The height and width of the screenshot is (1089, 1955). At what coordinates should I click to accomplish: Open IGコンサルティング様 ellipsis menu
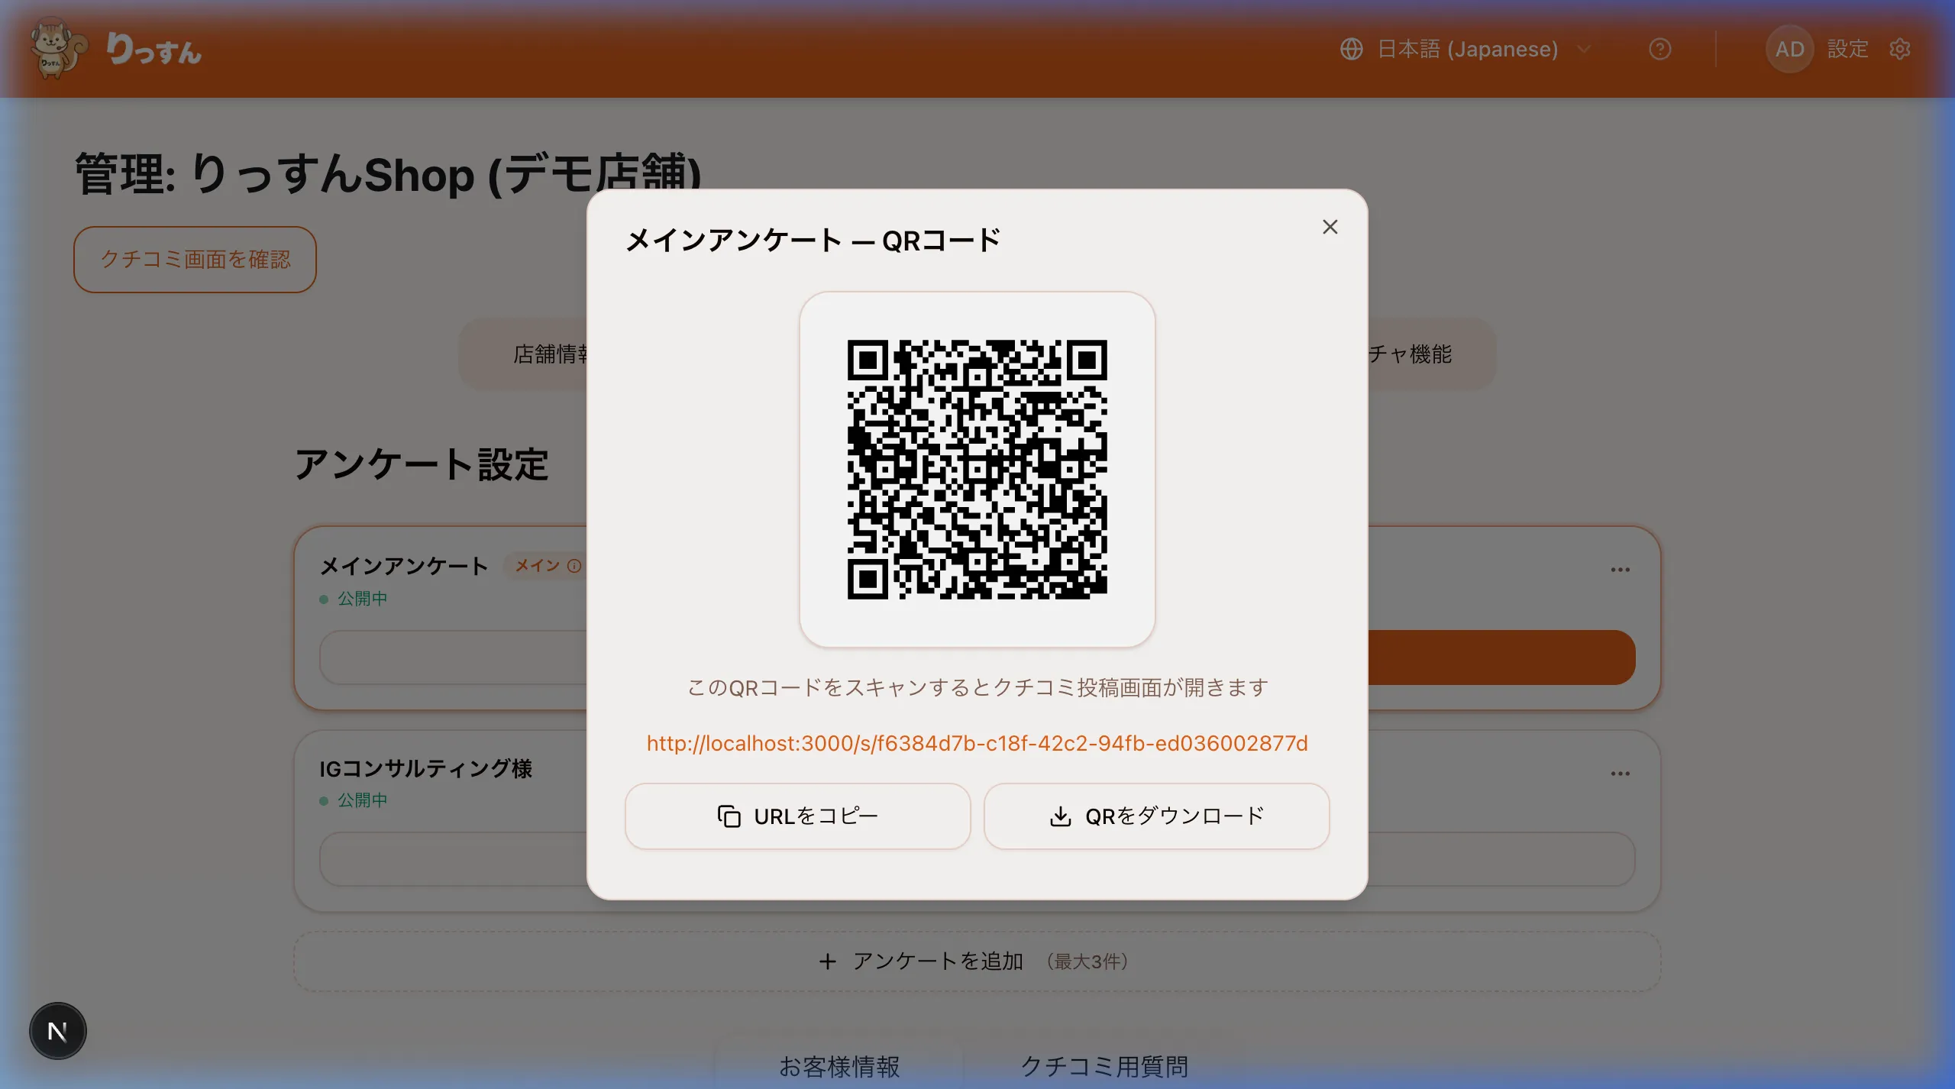click(x=1621, y=774)
